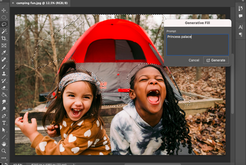The height and width of the screenshot is (165, 246).
Task: Choose the Clone Stamp tool
Action: [4, 74]
